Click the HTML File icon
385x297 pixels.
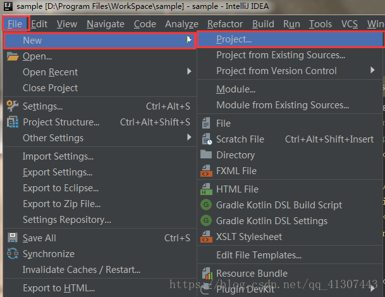click(x=206, y=189)
